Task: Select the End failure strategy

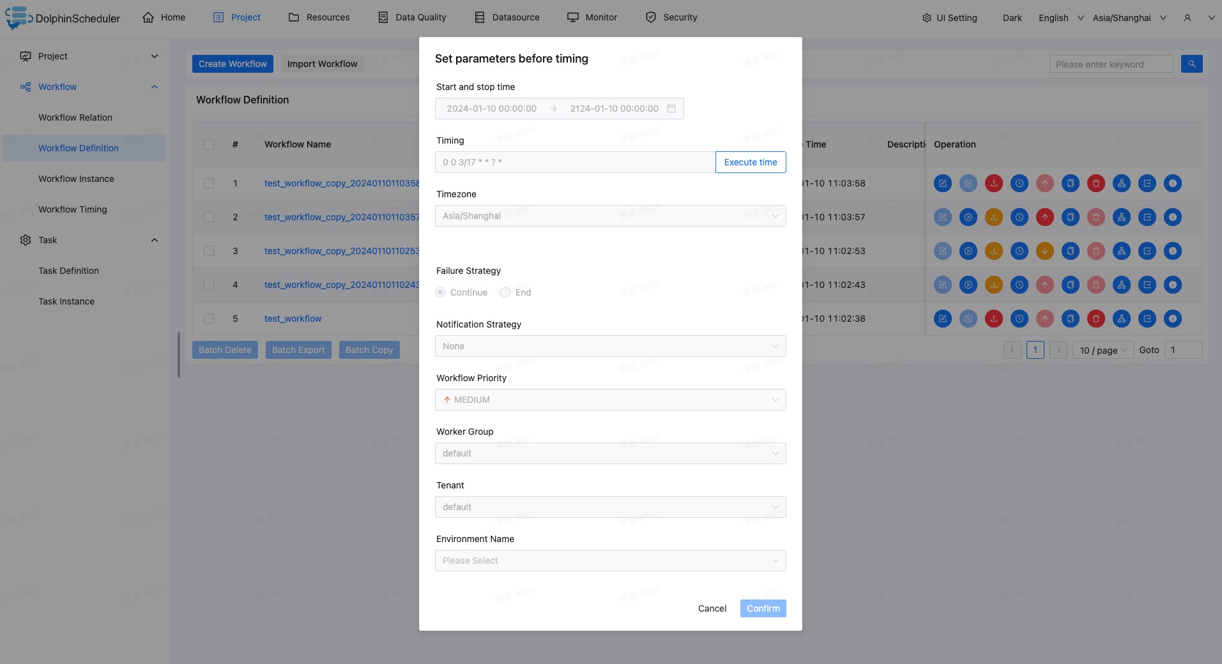Action: tap(505, 292)
